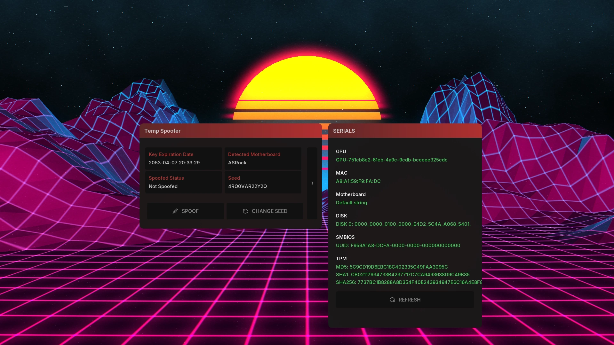
Task: Click the SMBIOS UUID value
Action: (398, 246)
